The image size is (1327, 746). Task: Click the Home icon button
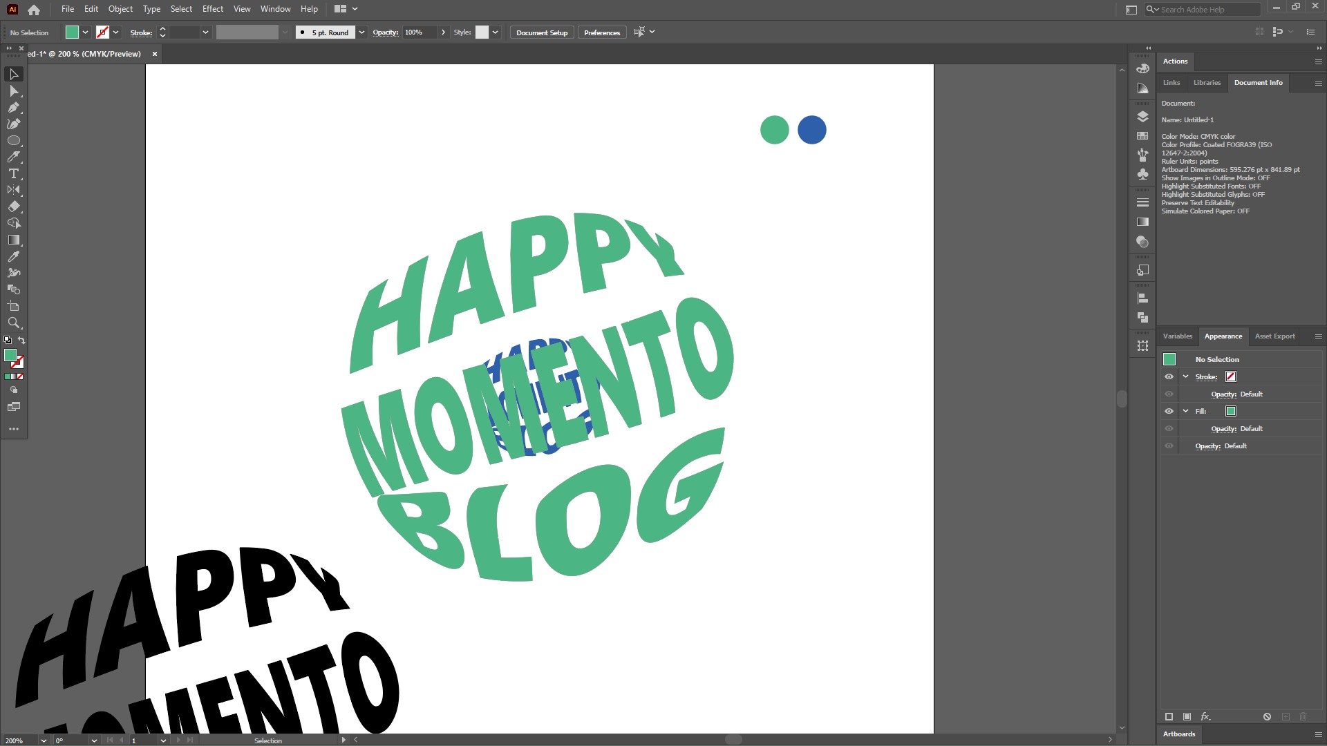(34, 10)
